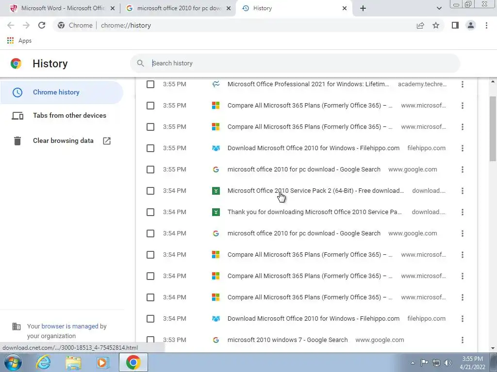
Task: Open Windows Media Player from taskbar
Action: point(103,363)
